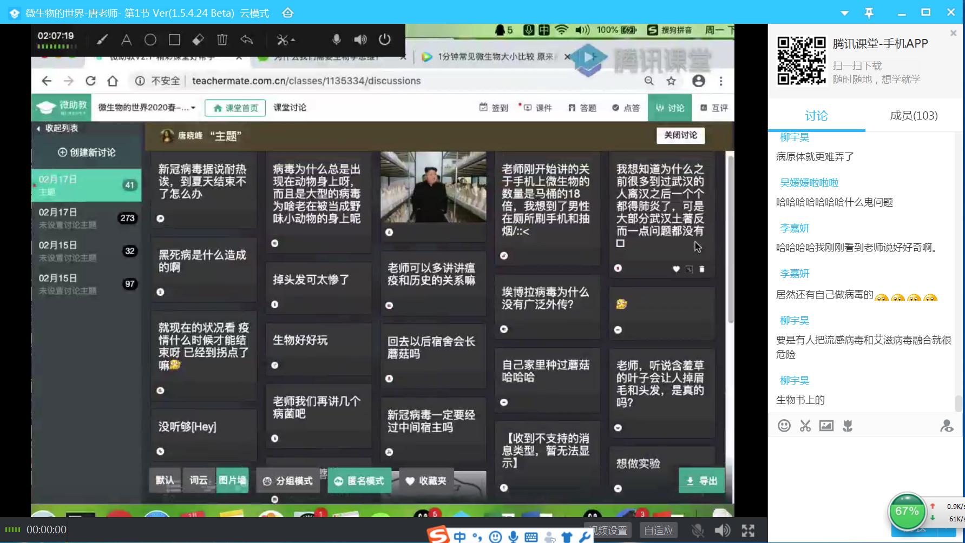Click the trash clear-annotations icon

tap(222, 39)
